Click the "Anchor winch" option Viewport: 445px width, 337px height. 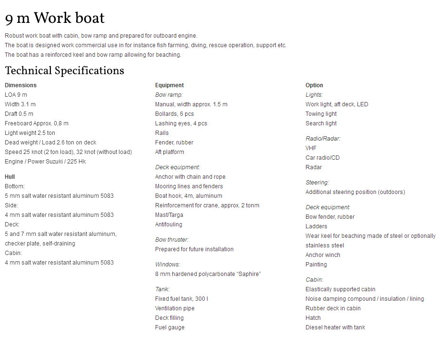pyautogui.click(x=323, y=255)
